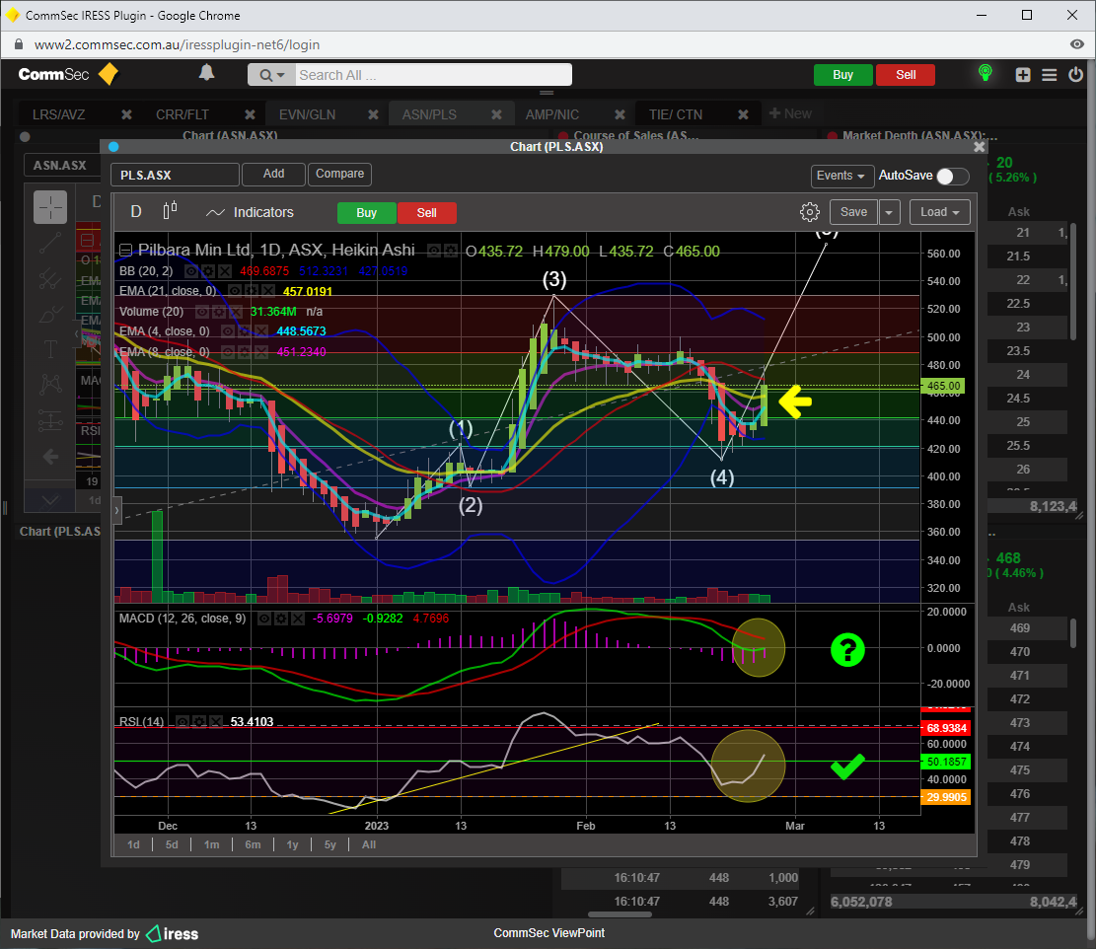Switch to the EVN/GLN tab
1096x949 pixels.
[x=307, y=114]
